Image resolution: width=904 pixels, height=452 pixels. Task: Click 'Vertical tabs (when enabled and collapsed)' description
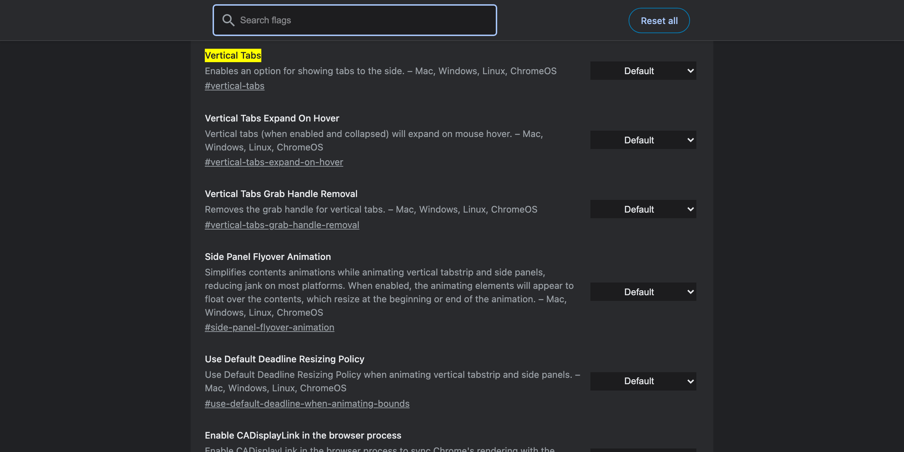[x=374, y=141]
